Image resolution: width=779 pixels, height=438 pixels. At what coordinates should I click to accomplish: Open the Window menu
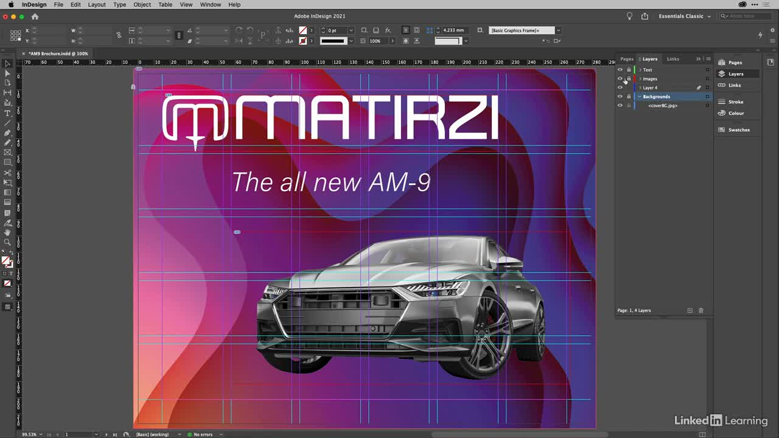click(x=211, y=4)
